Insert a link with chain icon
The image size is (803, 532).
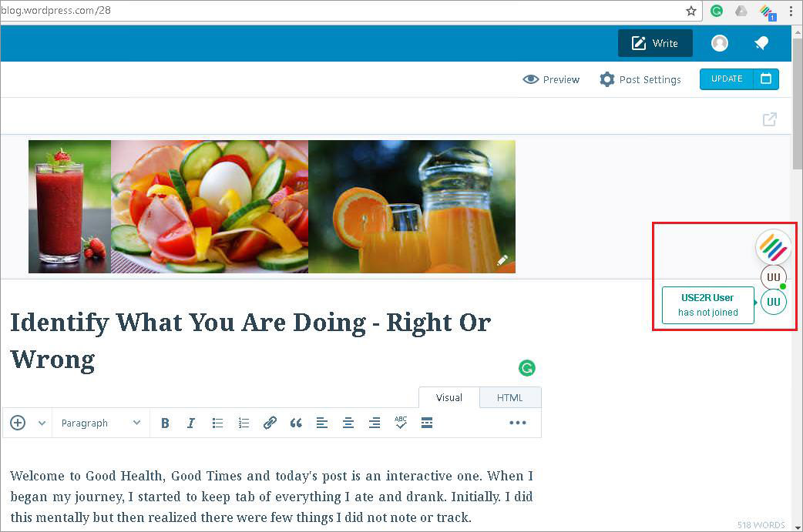point(270,423)
